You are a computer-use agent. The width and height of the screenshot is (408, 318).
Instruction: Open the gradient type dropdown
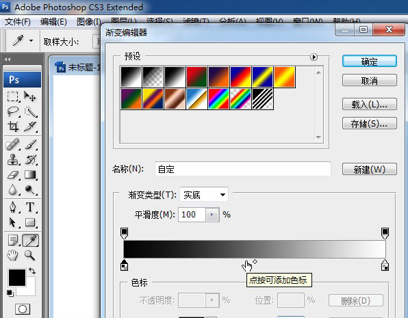pos(204,194)
